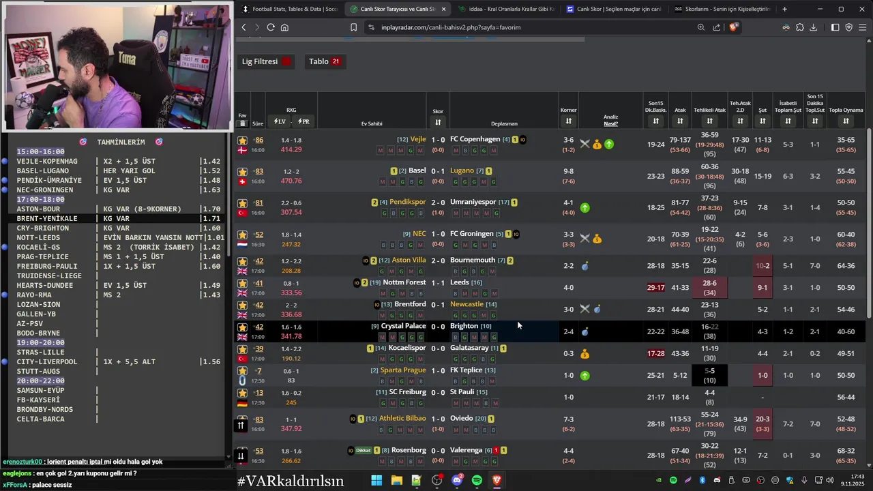
Task: Sort by the Atak column arrows
Action: click(680, 121)
